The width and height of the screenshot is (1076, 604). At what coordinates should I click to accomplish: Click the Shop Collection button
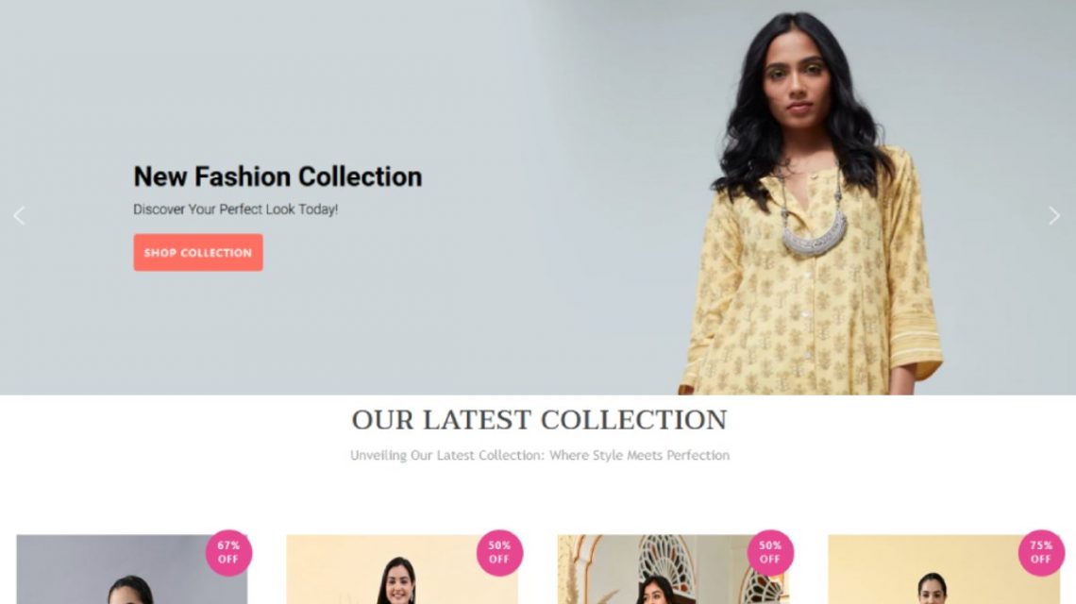(x=198, y=253)
